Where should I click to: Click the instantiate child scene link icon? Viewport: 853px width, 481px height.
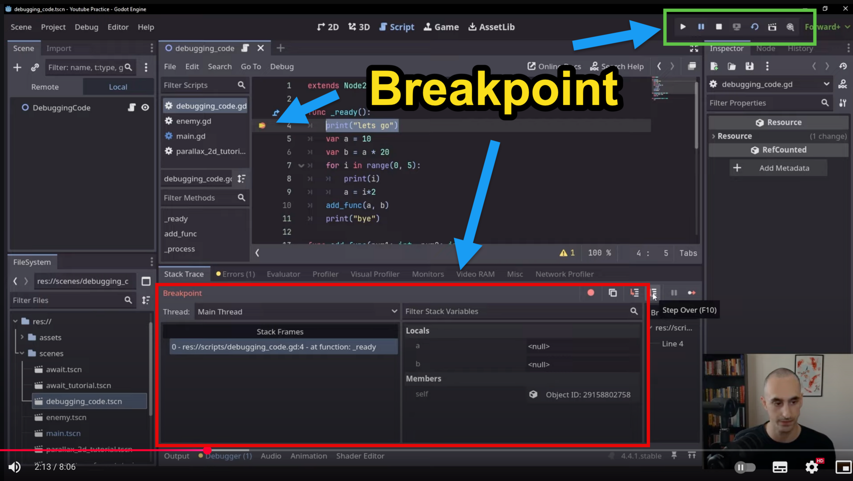(35, 67)
